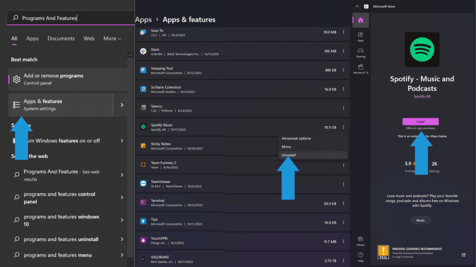Install Spotify from Microsoft Store
Image resolution: width=476 pixels, height=267 pixels.
pyautogui.click(x=420, y=121)
